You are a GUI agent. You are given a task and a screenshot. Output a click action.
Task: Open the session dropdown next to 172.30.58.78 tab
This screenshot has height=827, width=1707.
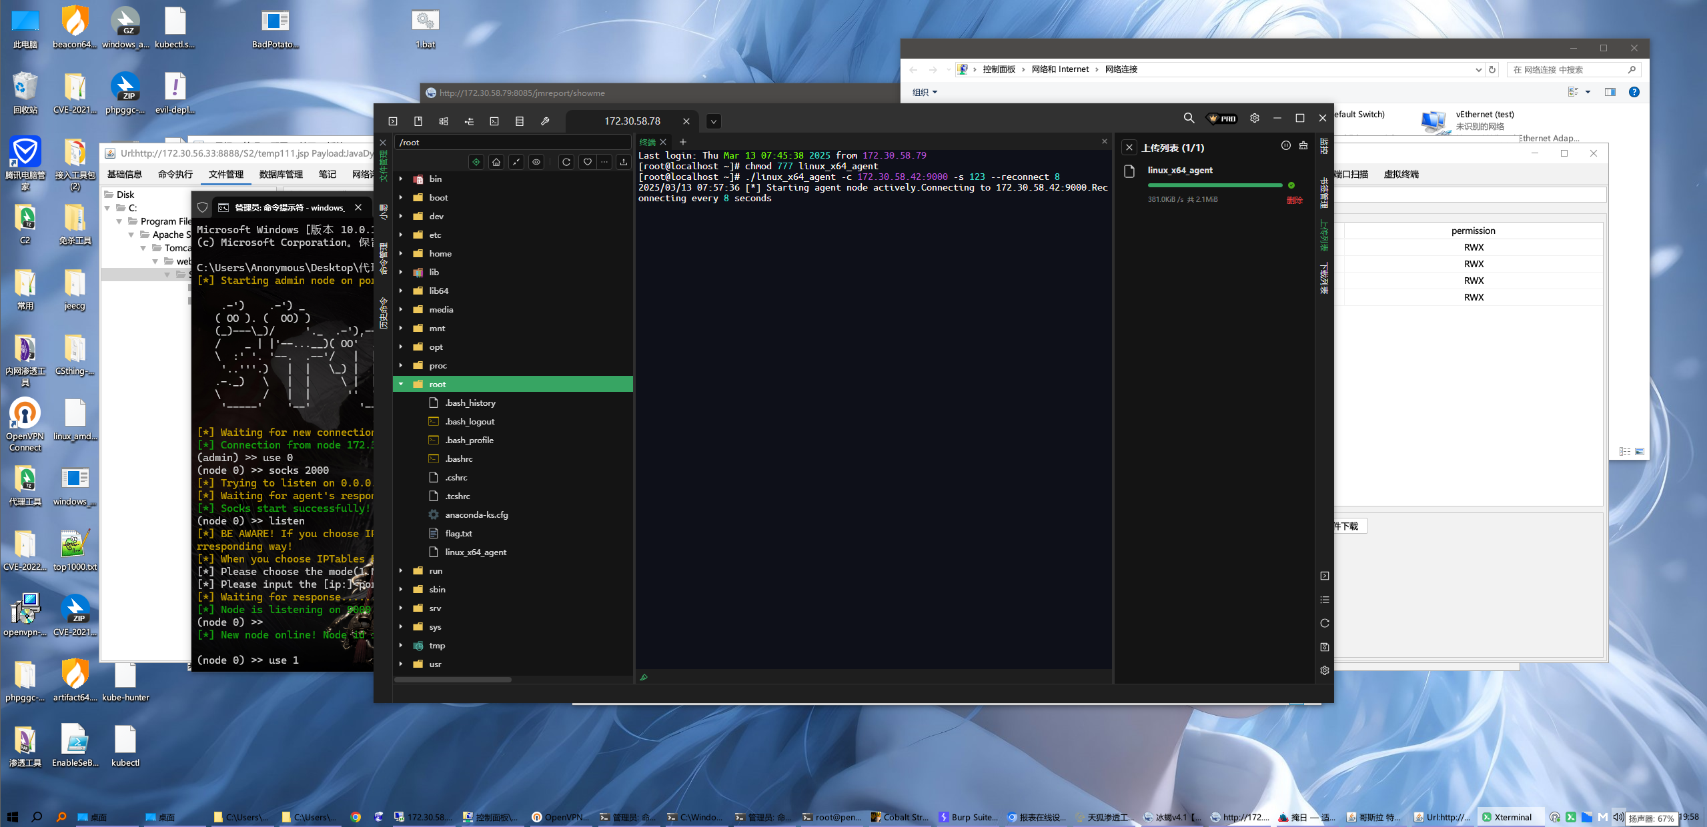click(713, 121)
